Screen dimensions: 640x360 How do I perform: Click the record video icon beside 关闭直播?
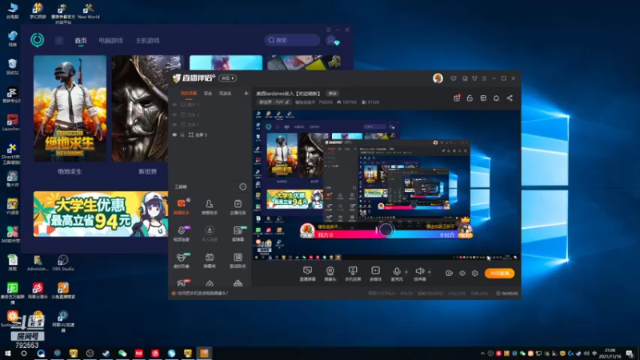pos(449,273)
